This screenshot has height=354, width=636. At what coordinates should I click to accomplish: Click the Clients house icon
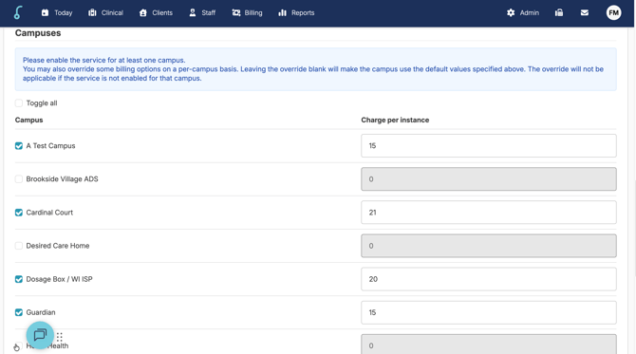point(142,12)
